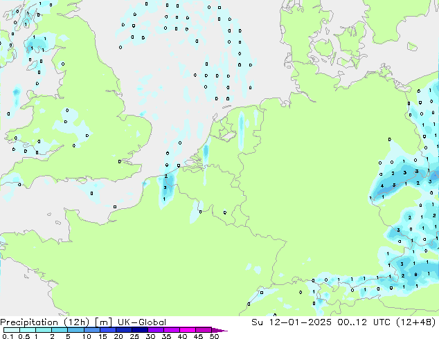Click the 1–2 precipitation legend swatch

44,330
